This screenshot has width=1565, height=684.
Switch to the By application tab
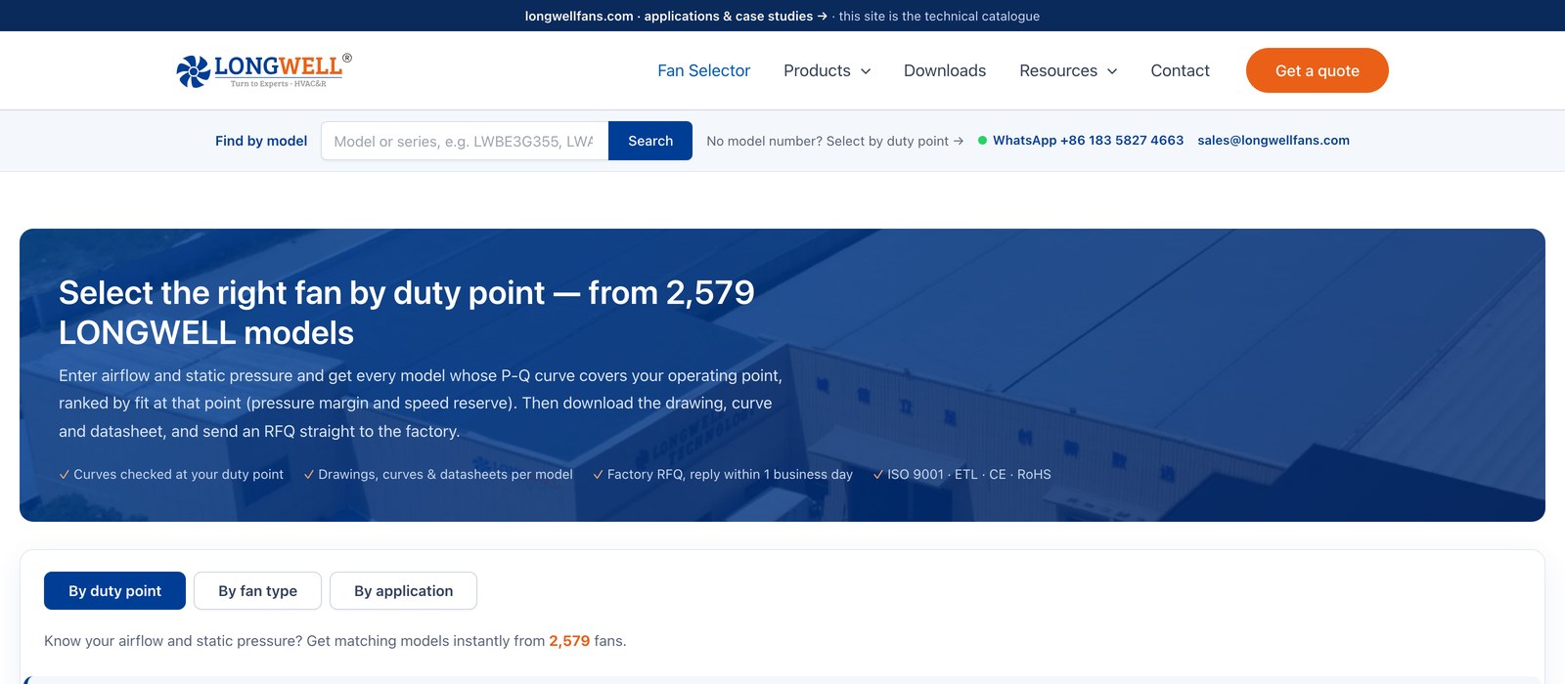403,591
